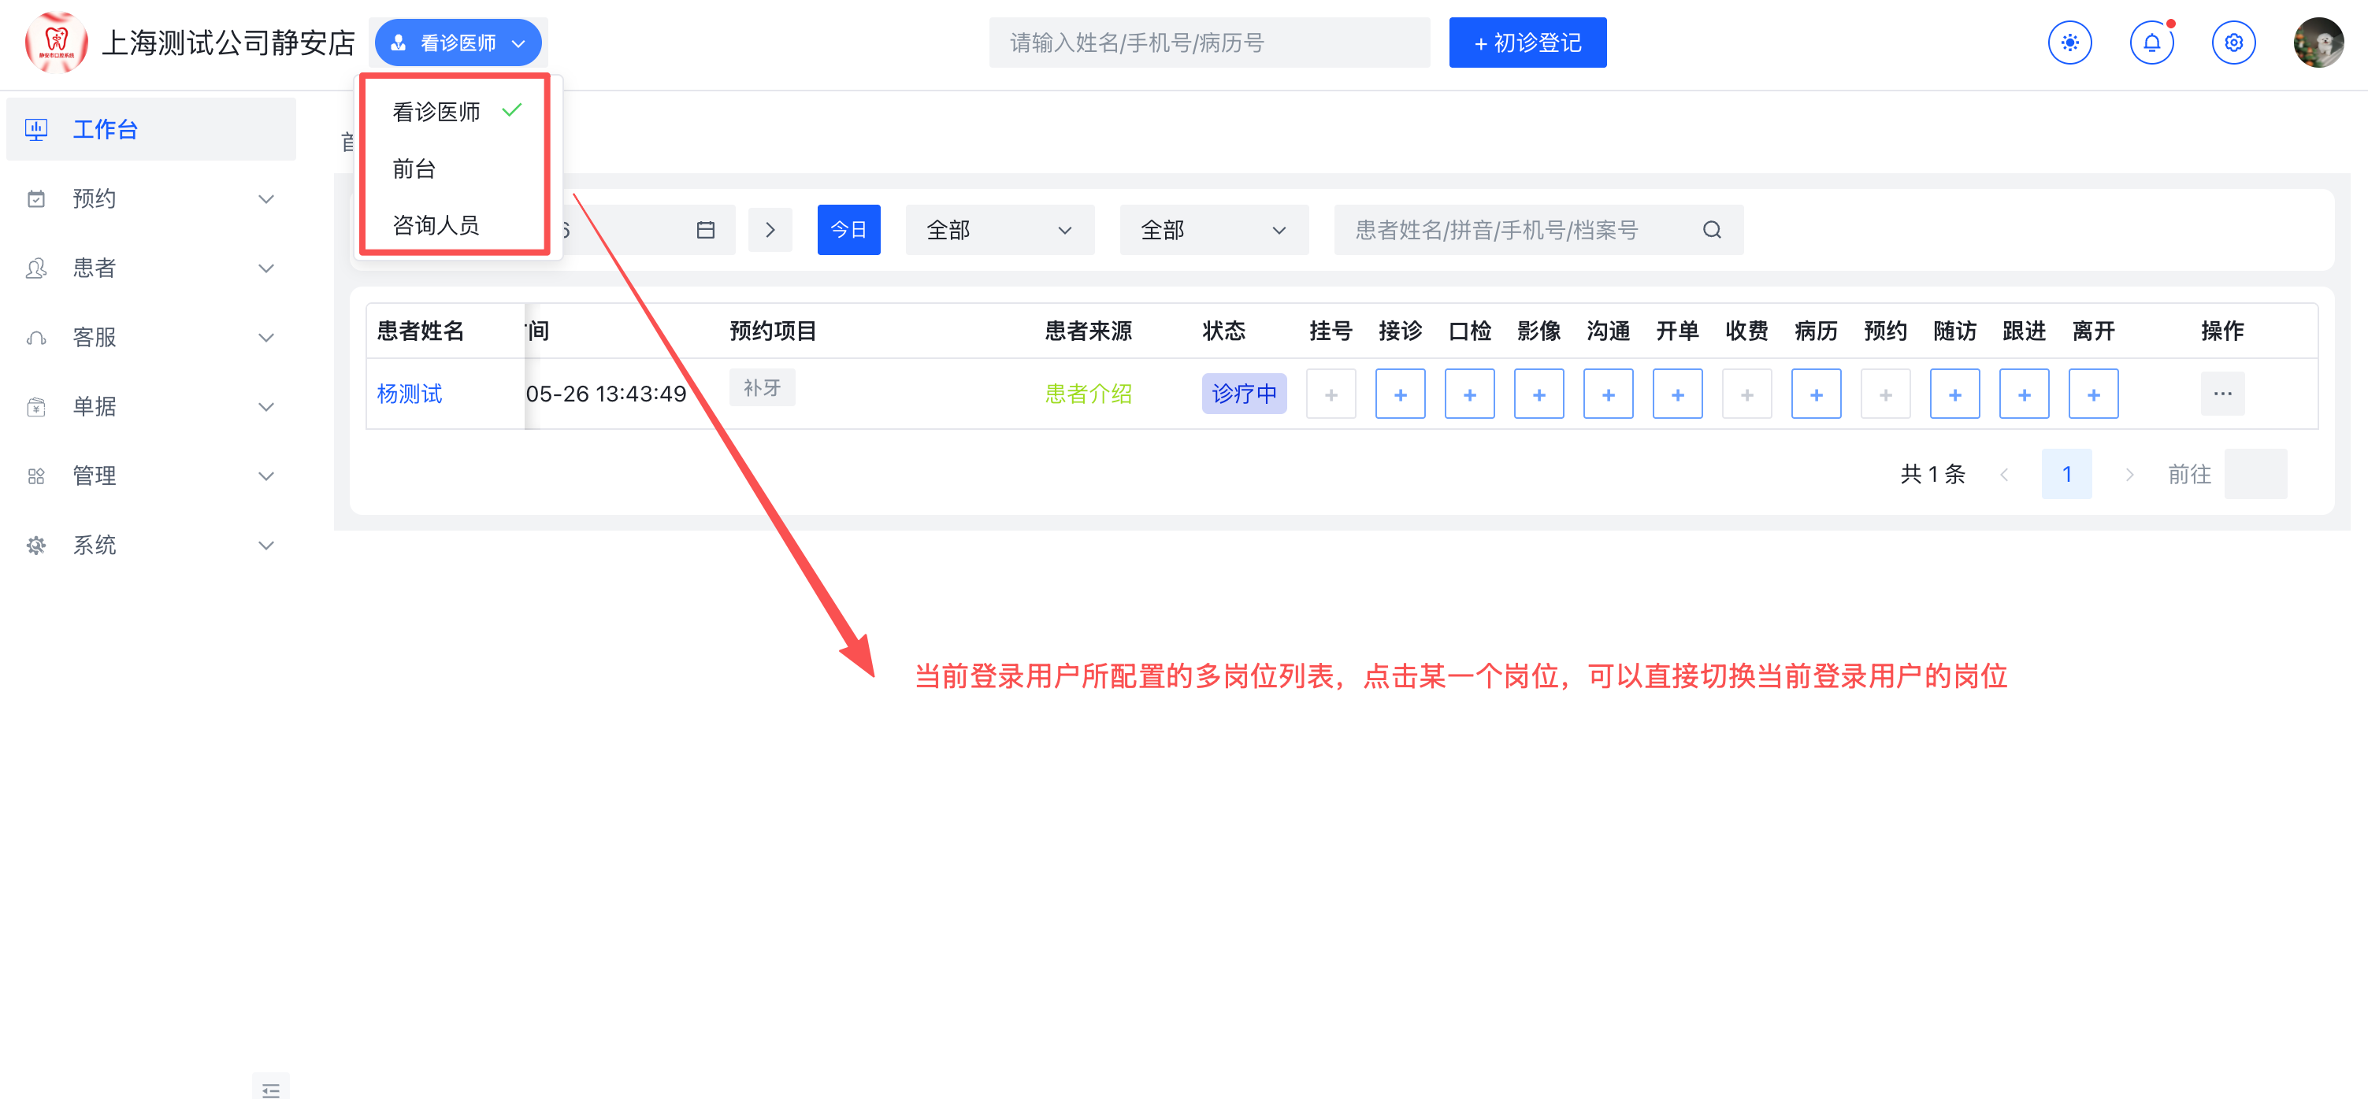Click the 客服 headset sidebar icon

click(36, 337)
